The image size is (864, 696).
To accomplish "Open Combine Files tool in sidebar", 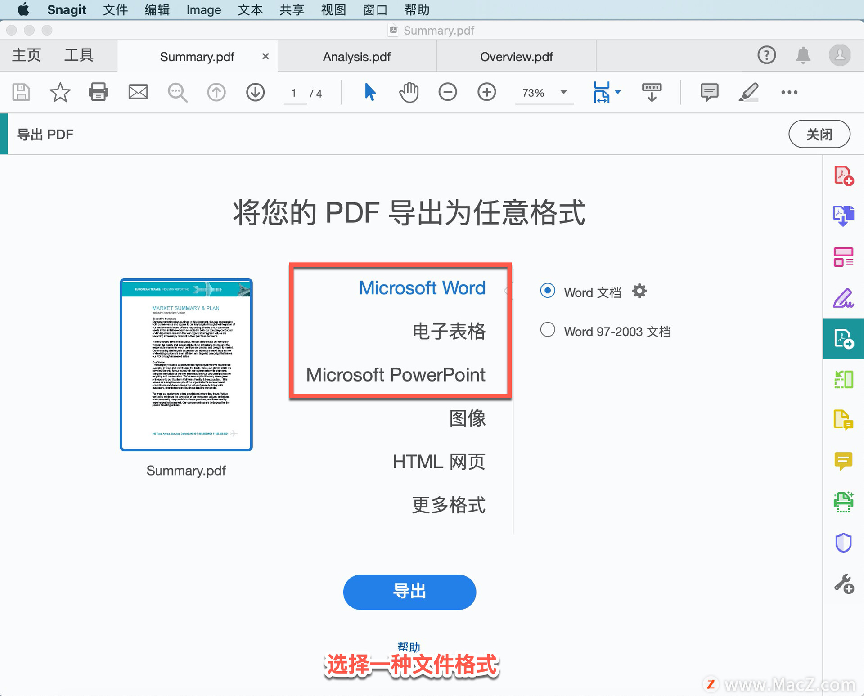I will point(844,216).
